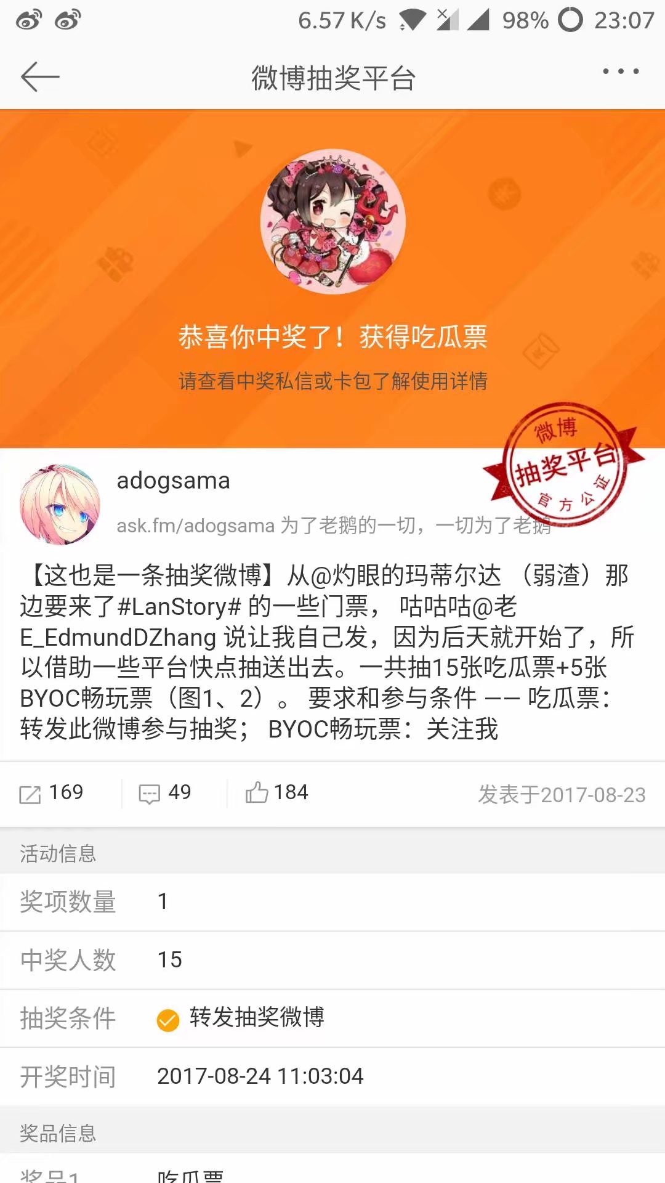Viewport: 665px width, 1183px height.
Task: Tap the back arrow icon
Action: click(x=40, y=77)
